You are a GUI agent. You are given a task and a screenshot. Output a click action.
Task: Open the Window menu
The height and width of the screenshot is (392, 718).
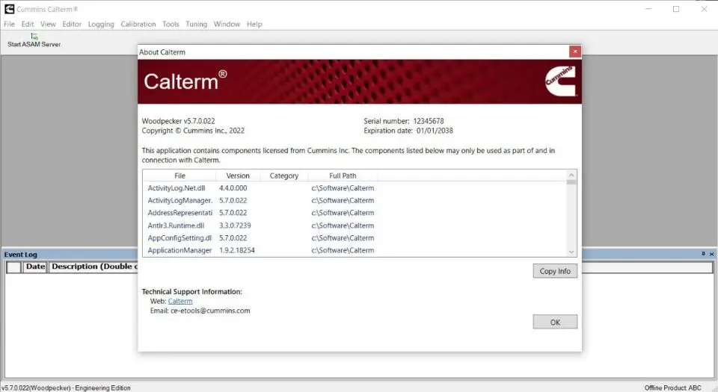point(227,24)
